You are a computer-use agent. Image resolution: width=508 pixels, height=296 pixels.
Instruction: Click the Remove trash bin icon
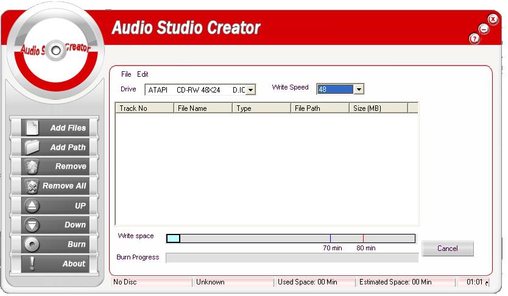coord(32,166)
